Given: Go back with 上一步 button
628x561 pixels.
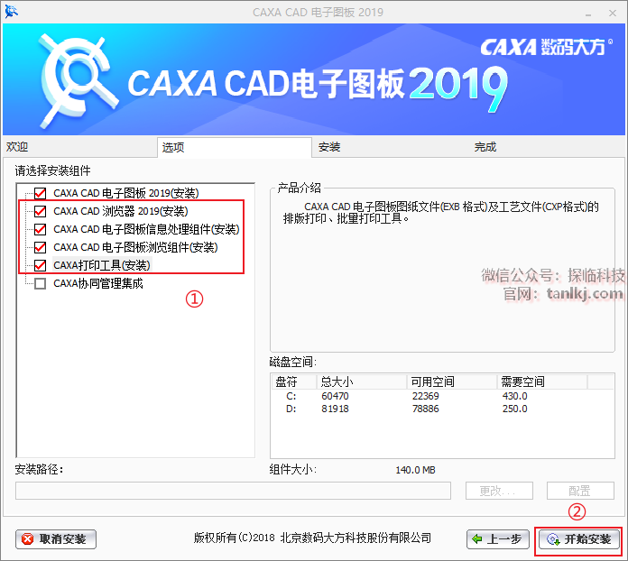Looking at the screenshot, I should pyautogui.click(x=498, y=539).
